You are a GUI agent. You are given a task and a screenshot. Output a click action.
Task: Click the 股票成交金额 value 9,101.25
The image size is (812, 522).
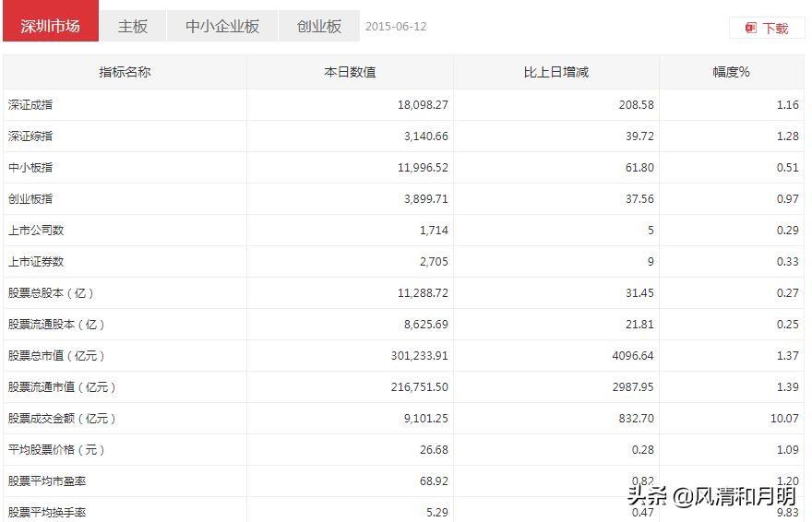click(x=425, y=419)
